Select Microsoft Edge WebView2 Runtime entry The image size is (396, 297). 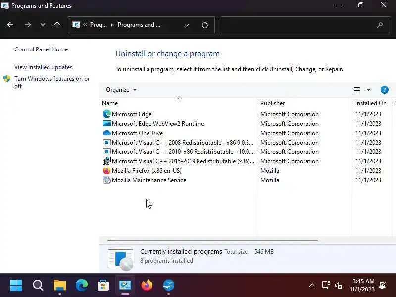point(158,123)
